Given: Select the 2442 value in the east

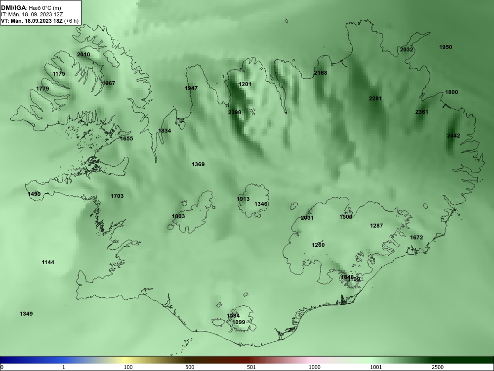Looking at the screenshot, I should click(453, 136).
